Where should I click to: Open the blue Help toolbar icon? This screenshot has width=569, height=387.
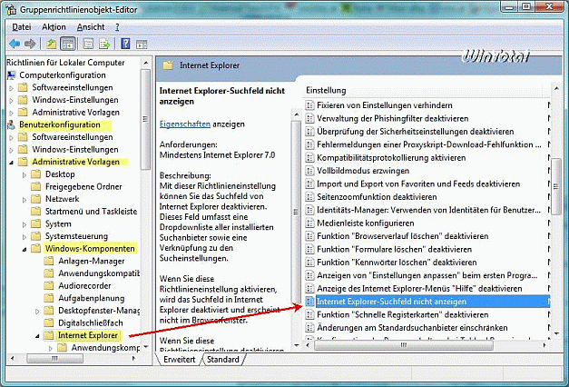[x=125, y=44]
